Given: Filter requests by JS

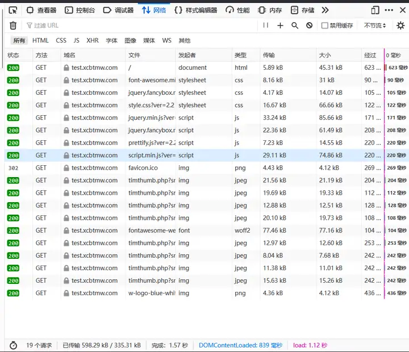Looking at the screenshot, I should point(77,40).
